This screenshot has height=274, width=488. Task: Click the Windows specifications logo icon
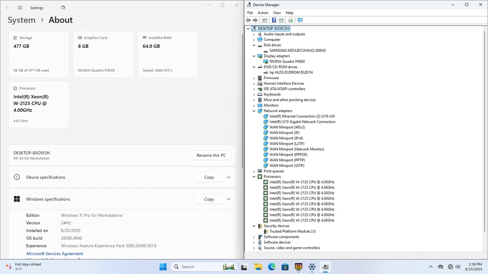(17, 199)
